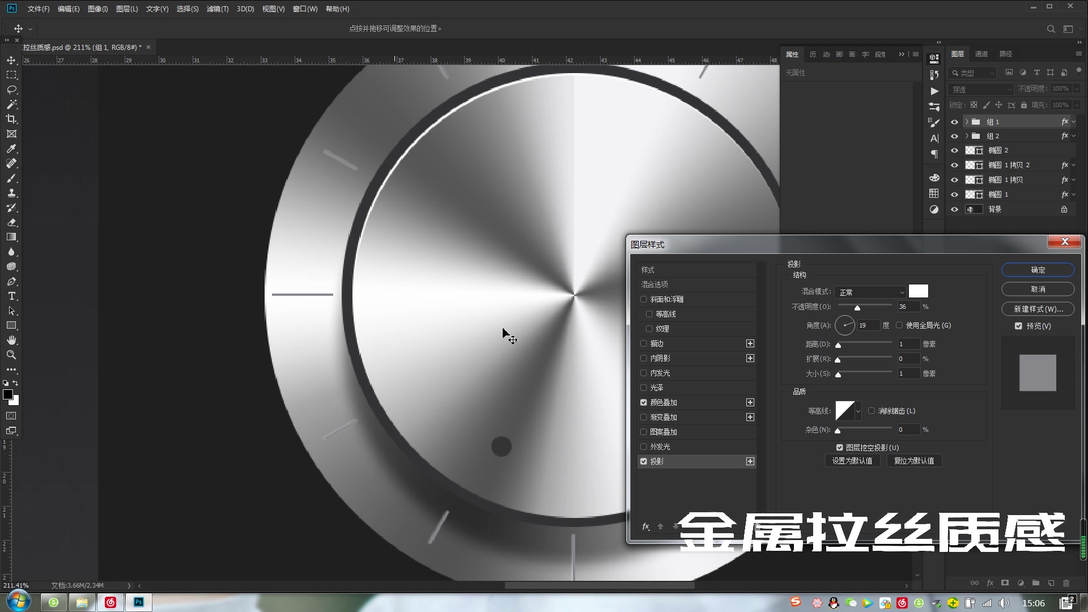Switch to the 通道 tab
Image resolution: width=1088 pixels, height=612 pixels.
point(981,54)
